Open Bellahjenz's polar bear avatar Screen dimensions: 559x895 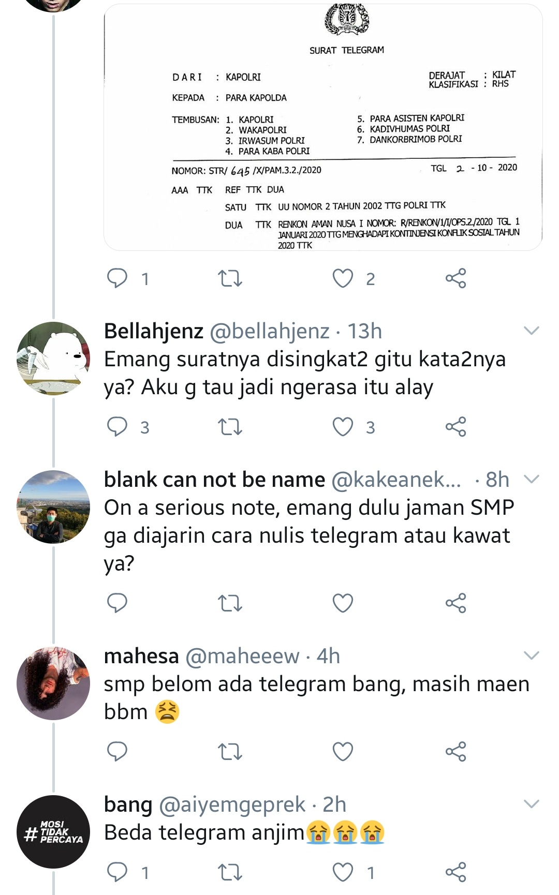[53, 359]
